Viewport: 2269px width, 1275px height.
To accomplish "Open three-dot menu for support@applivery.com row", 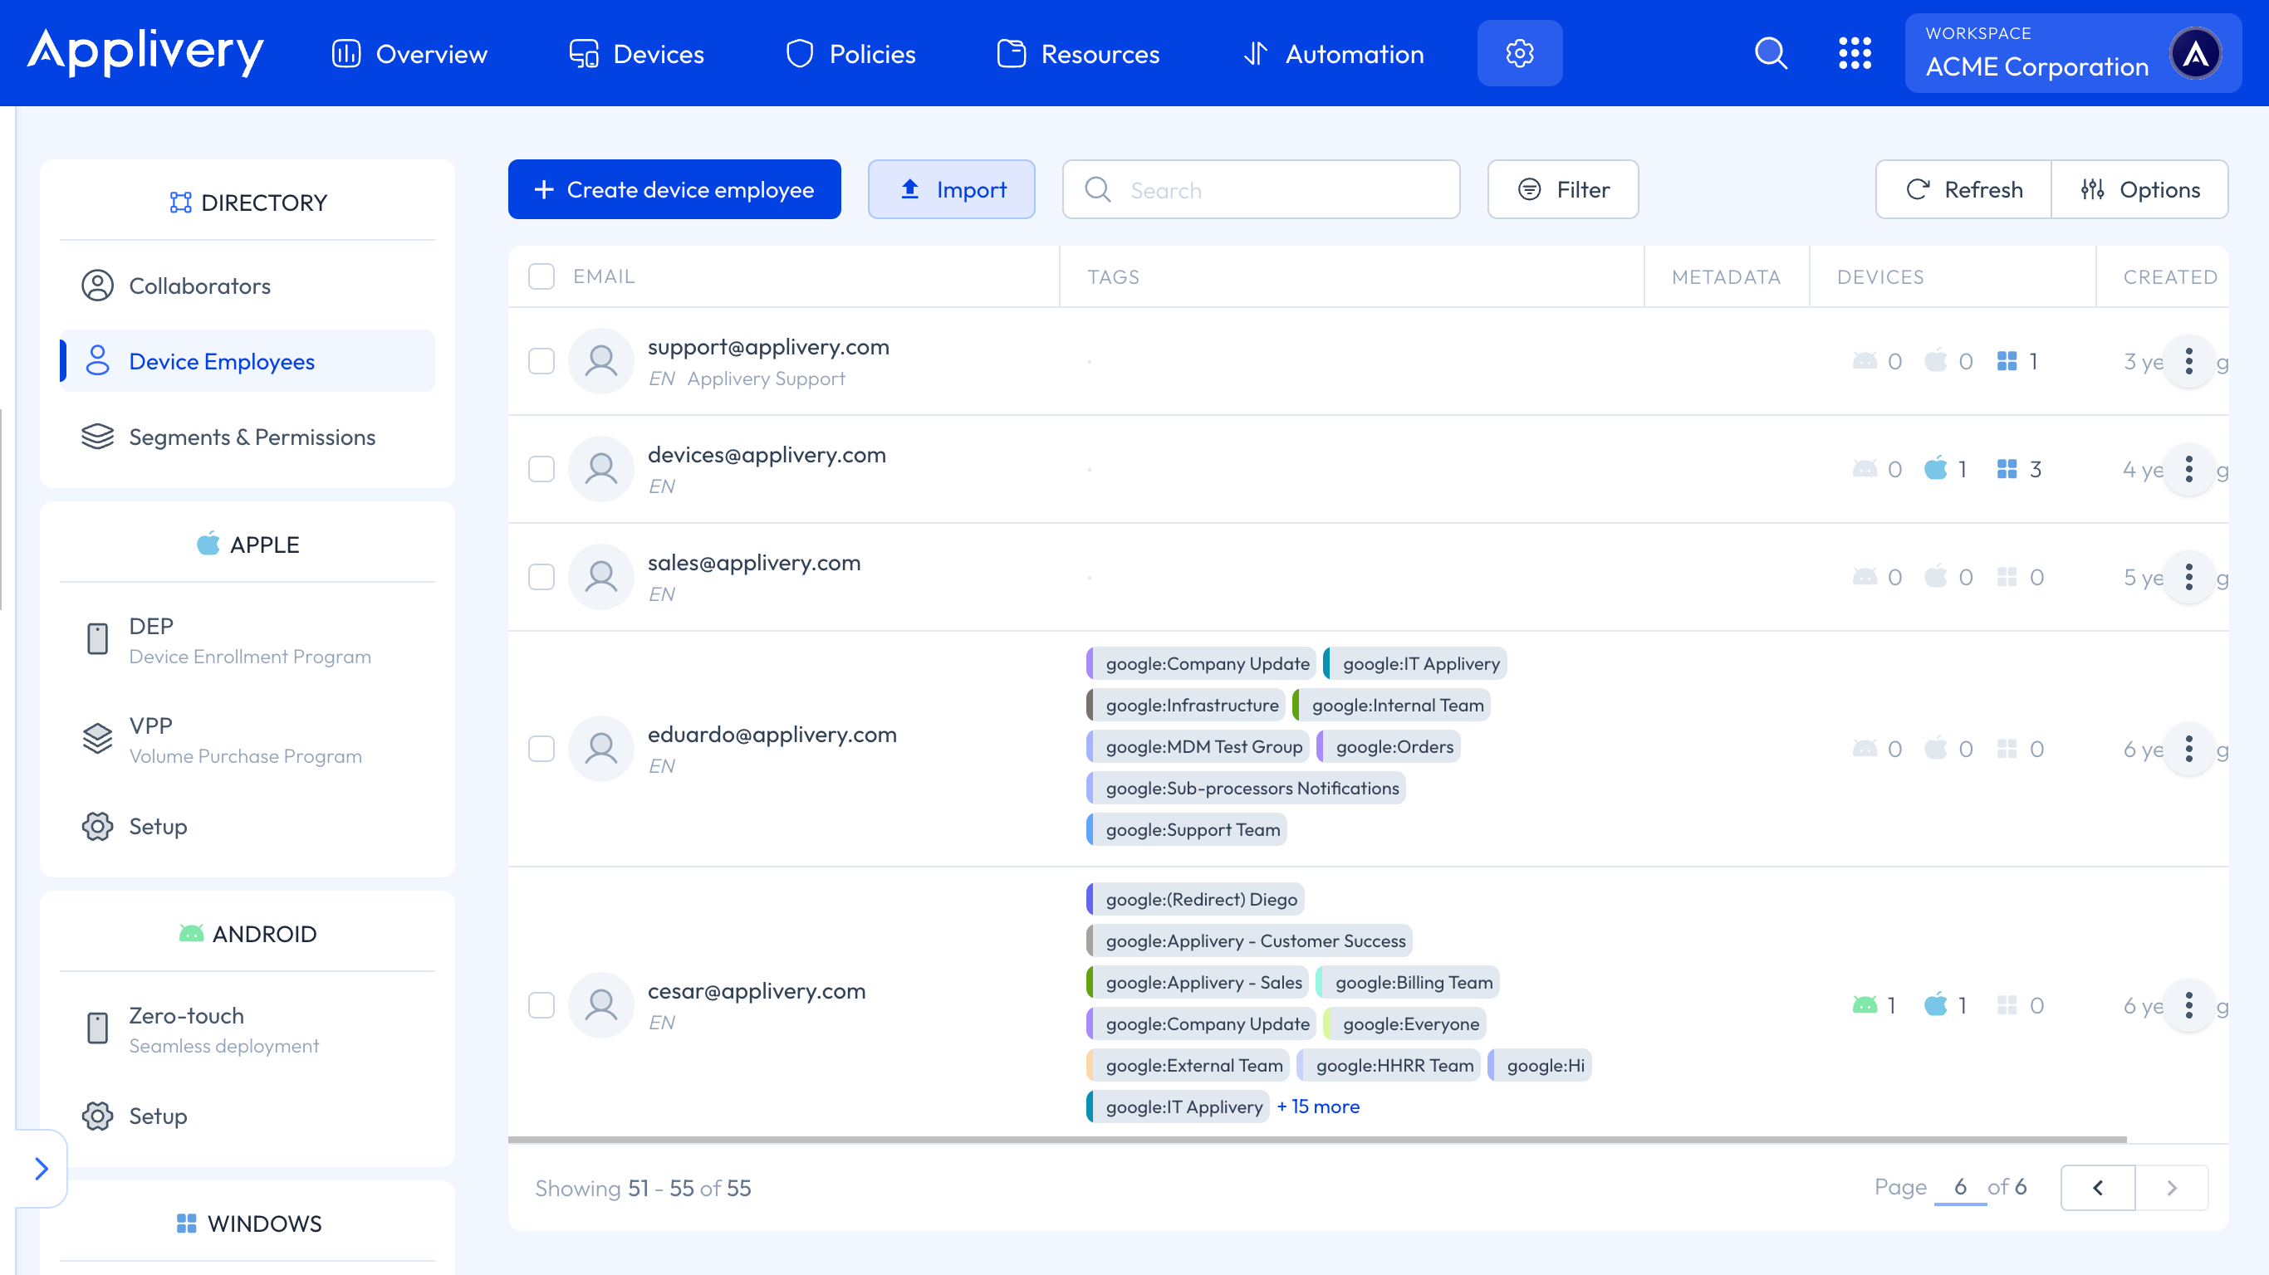I will 2188,361.
